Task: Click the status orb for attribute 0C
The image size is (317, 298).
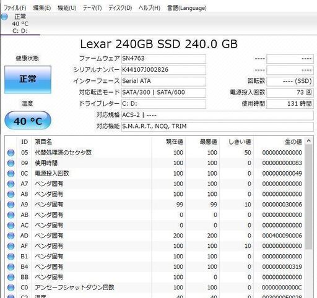Action: (11, 174)
